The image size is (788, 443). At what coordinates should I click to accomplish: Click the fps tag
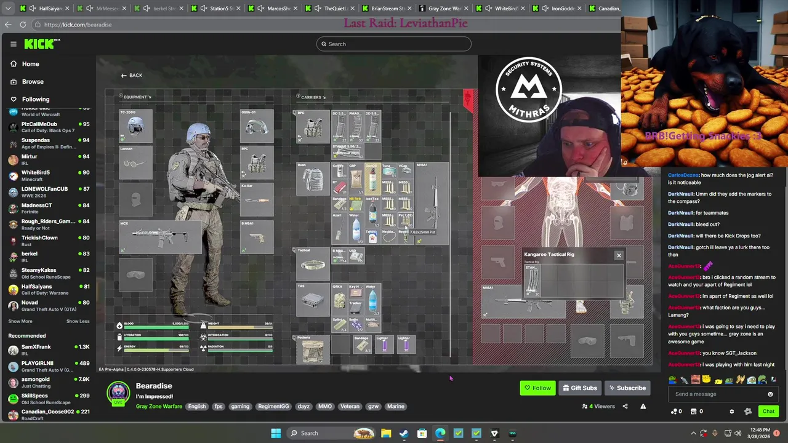[x=218, y=406]
